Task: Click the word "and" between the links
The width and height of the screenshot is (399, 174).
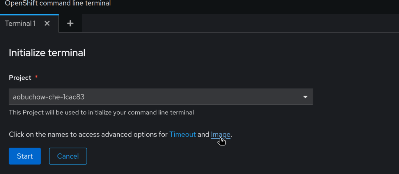Action: tap(203, 134)
